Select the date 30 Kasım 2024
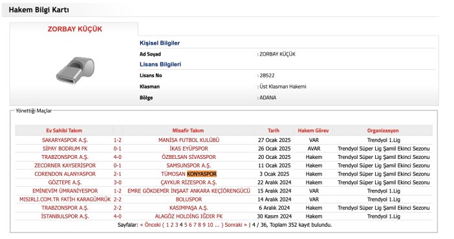This screenshot has width=454, height=239. point(274,216)
